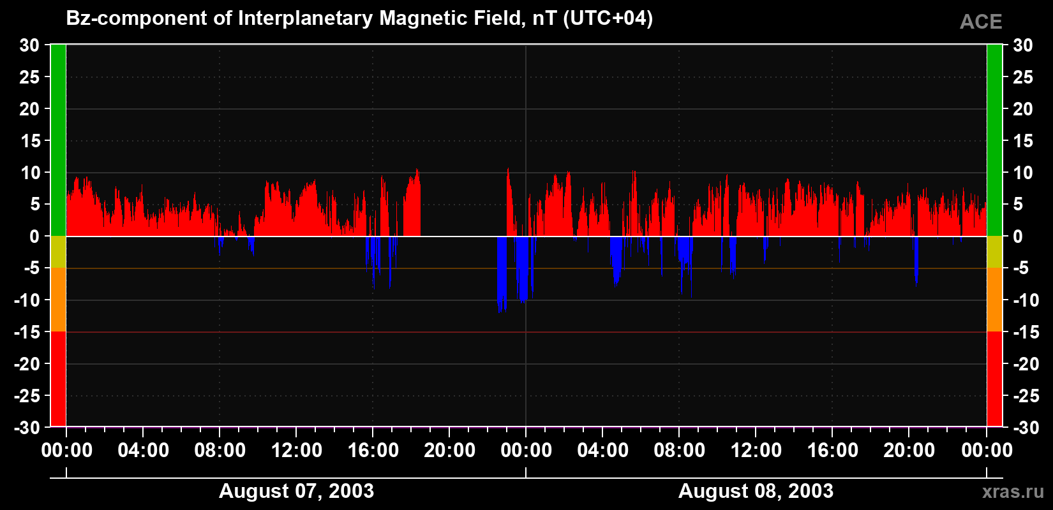Click the 0 label on left axis

[x=34, y=237]
